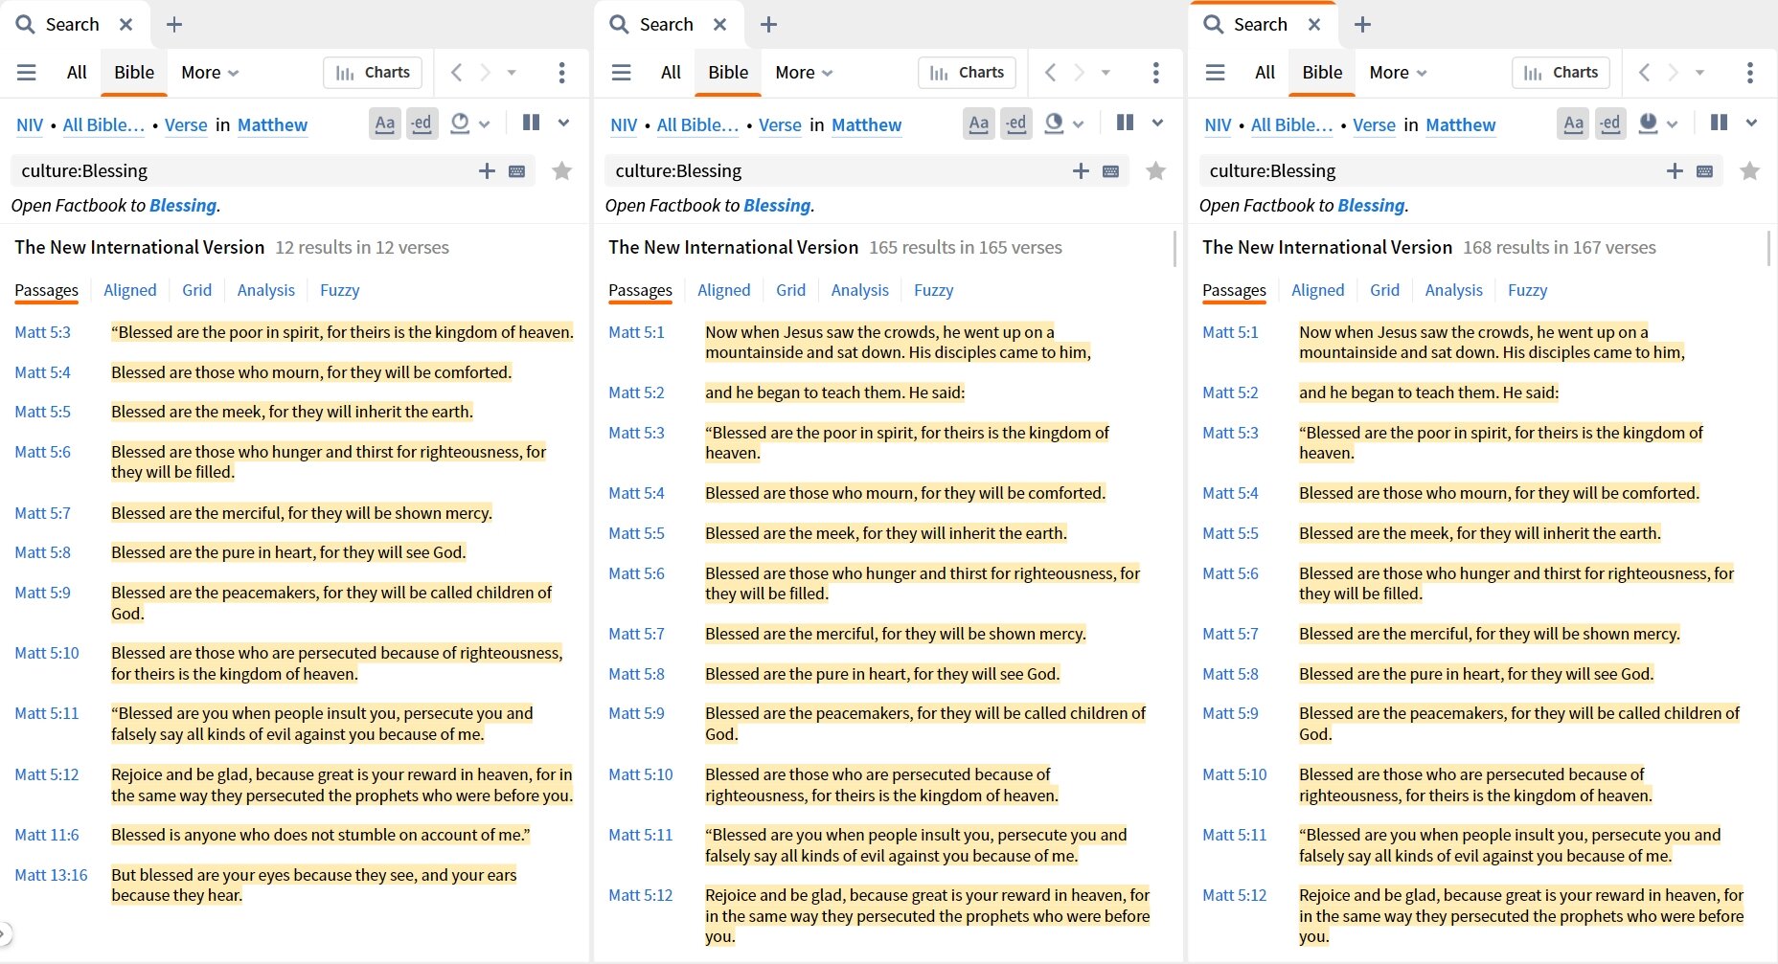This screenshot has width=1778, height=964.
Task: Change NIV version link in middle panel
Action: (x=624, y=125)
